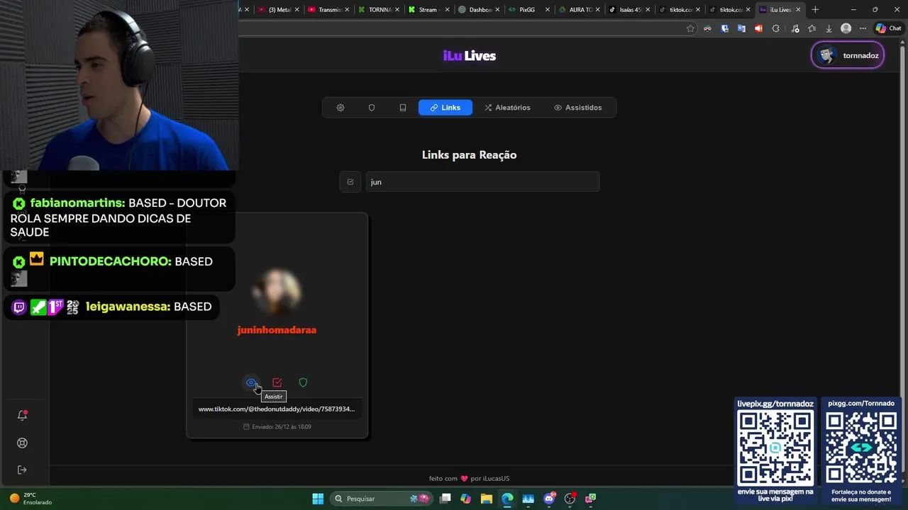Toggle the checkbox beside the search field
The height and width of the screenshot is (510, 908).
[350, 182]
